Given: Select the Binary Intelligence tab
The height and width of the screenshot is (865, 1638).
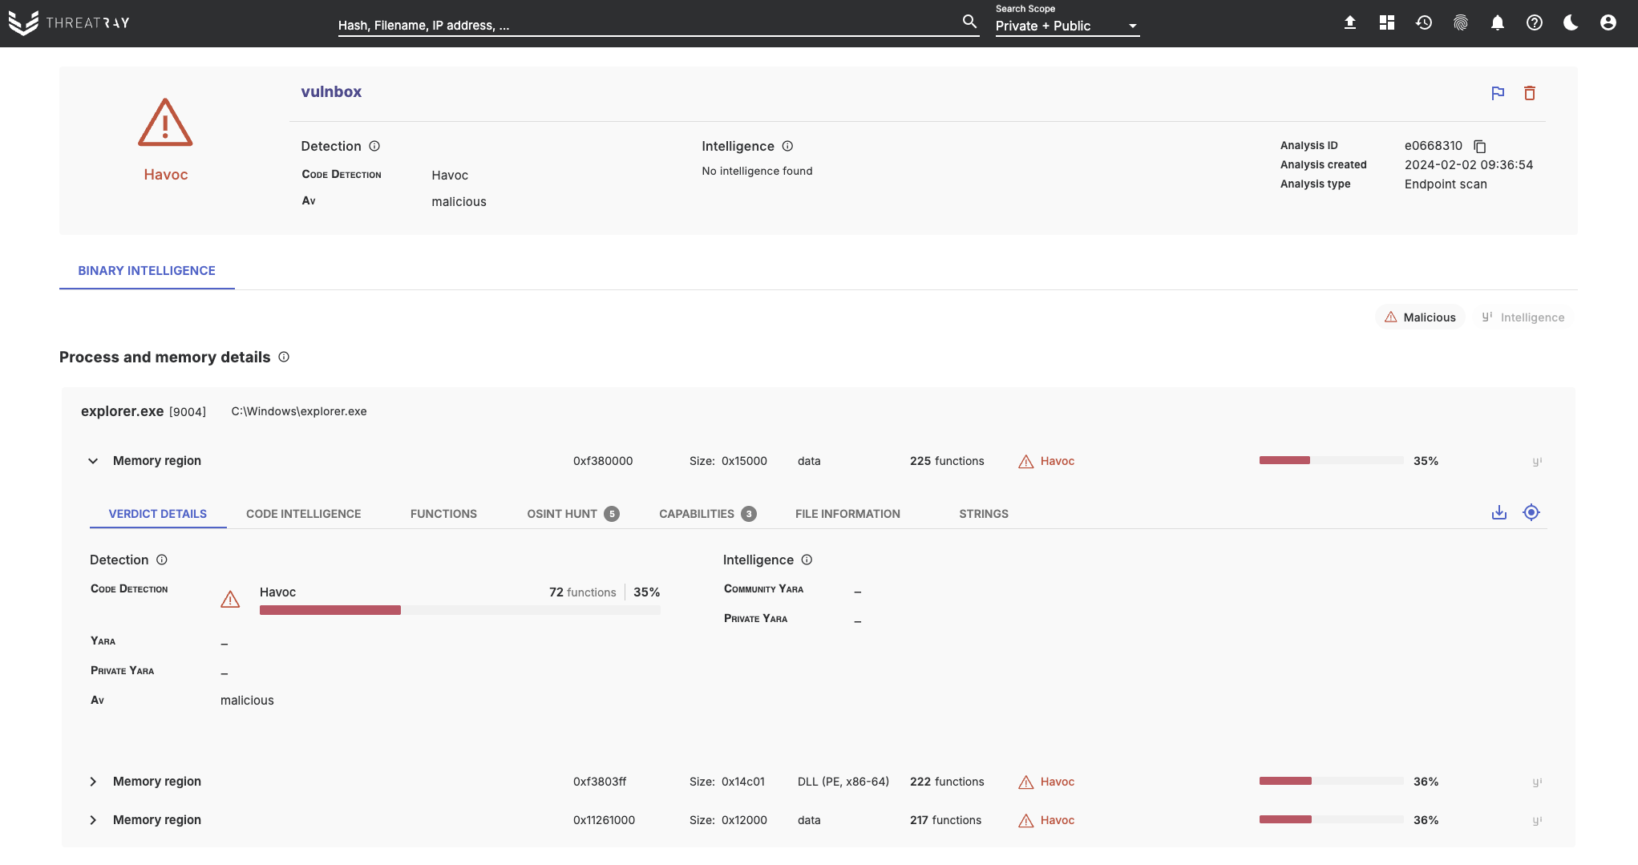Looking at the screenshot, I should (147, 271).
